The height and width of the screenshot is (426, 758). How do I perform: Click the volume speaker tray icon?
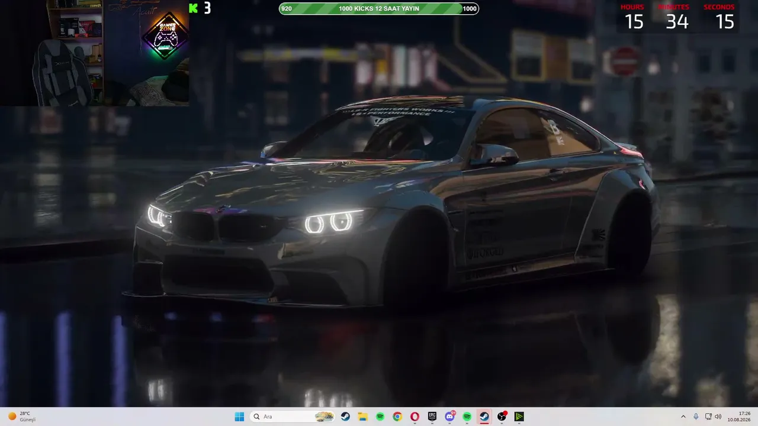click(x=718, y=417)
